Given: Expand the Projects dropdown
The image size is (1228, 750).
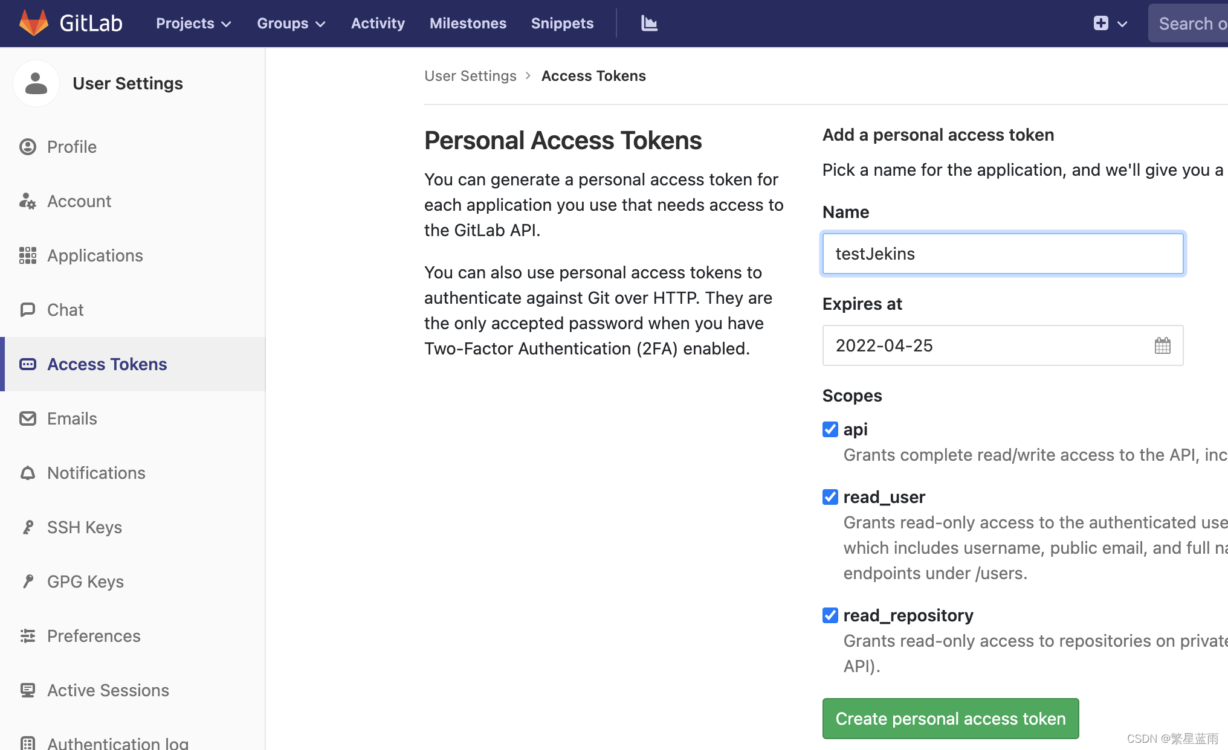Looking at the screenshot, I should 193,23.
